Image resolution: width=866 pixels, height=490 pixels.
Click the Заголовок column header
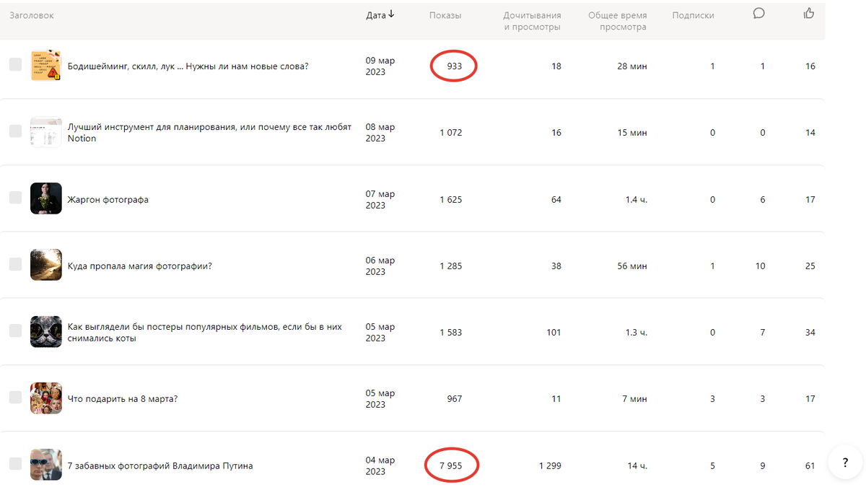click(x=32, y=15)
